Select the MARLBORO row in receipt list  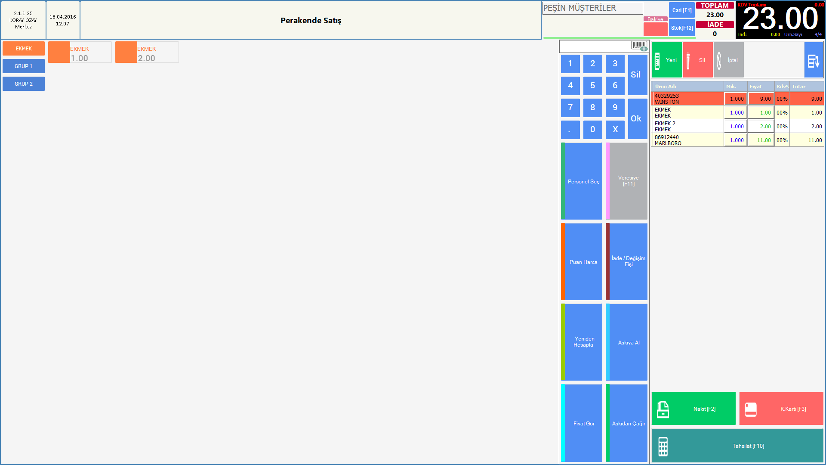click(x=687, y=140)
